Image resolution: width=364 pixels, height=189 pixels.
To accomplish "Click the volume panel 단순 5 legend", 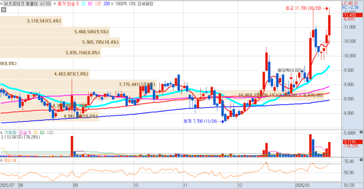I will pyautogui.click(x=25, y=133).
